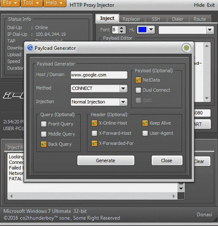Click the Microsoft Windows 7 Ultimate text
This screenshot has width=218, height=226.
point(45,211)
